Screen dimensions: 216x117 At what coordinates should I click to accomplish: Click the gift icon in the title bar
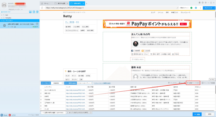click(x=200, y=3)
